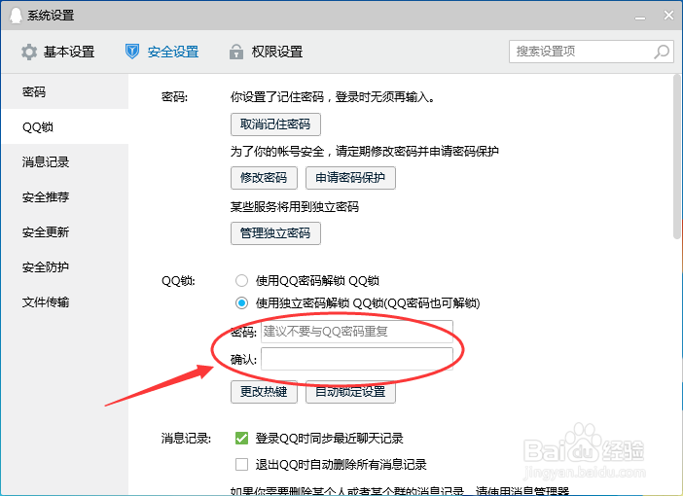Click the 密码 field for QQ锁
The image size is (683, 496).
click(x=357, y=332)
